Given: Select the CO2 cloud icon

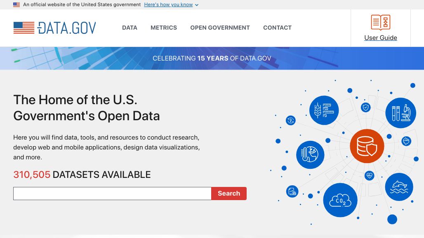Looking at the screenshot, I should point(340,200).
